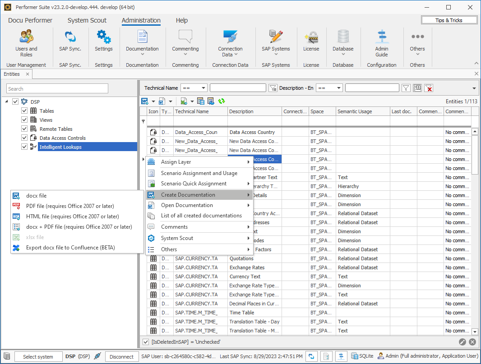Viewport: 481px width, 364px height.
Task: Click the Disconnect button in status bar
Action: tap(121, 356)
